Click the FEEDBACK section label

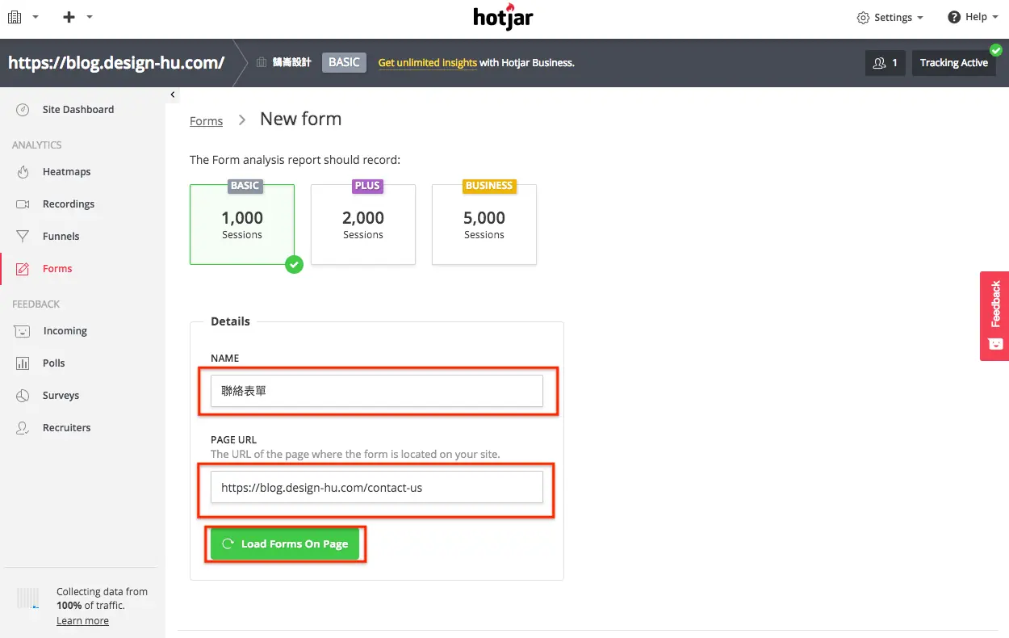pos(36,304)
